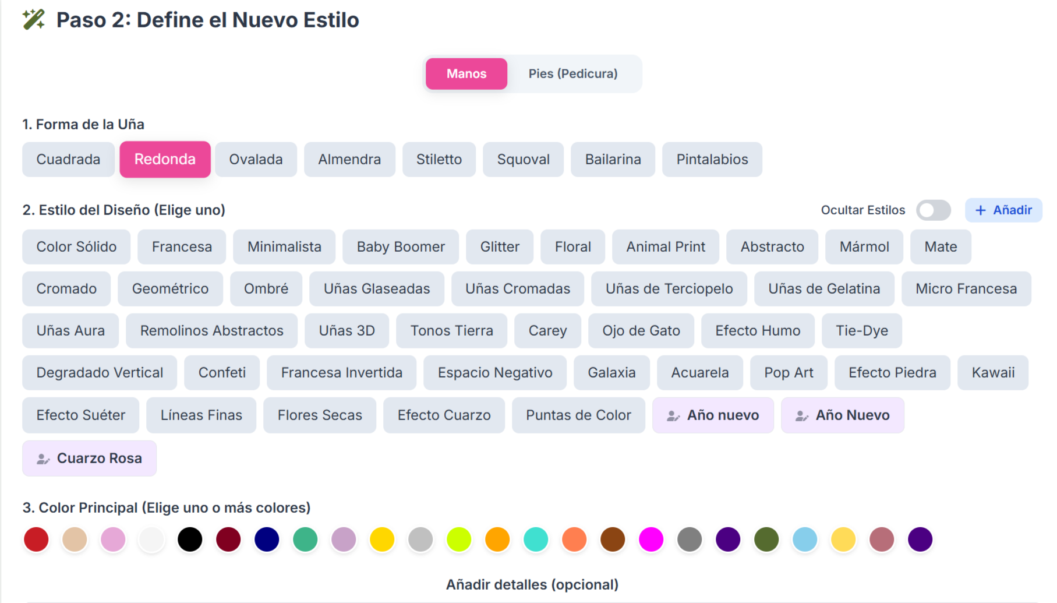Click the plus icon on the Añadir button
Image resolution: width=1057 pixels, height=603 pixels.
[980, 210]
